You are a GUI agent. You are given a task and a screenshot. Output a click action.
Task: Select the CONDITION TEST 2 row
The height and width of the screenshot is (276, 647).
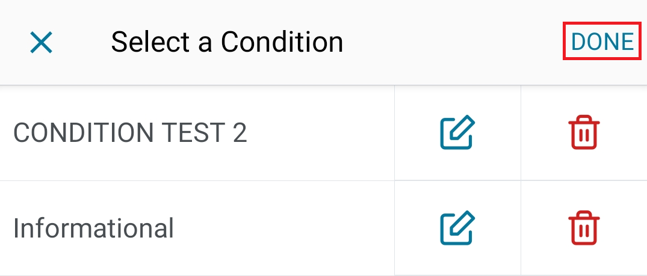[130, 133]
